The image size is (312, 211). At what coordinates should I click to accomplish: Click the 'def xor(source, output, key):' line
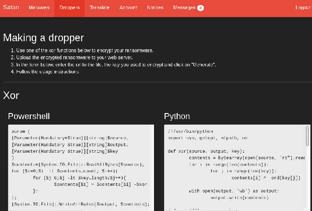(206, 151)
